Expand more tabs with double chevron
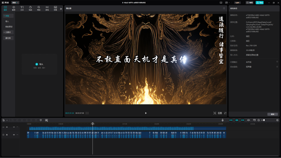The image size is (281, 158). pos(61,9)
